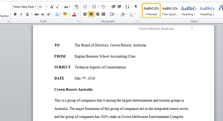Click the Bullets list icon
223x121 pixels.
85,7
